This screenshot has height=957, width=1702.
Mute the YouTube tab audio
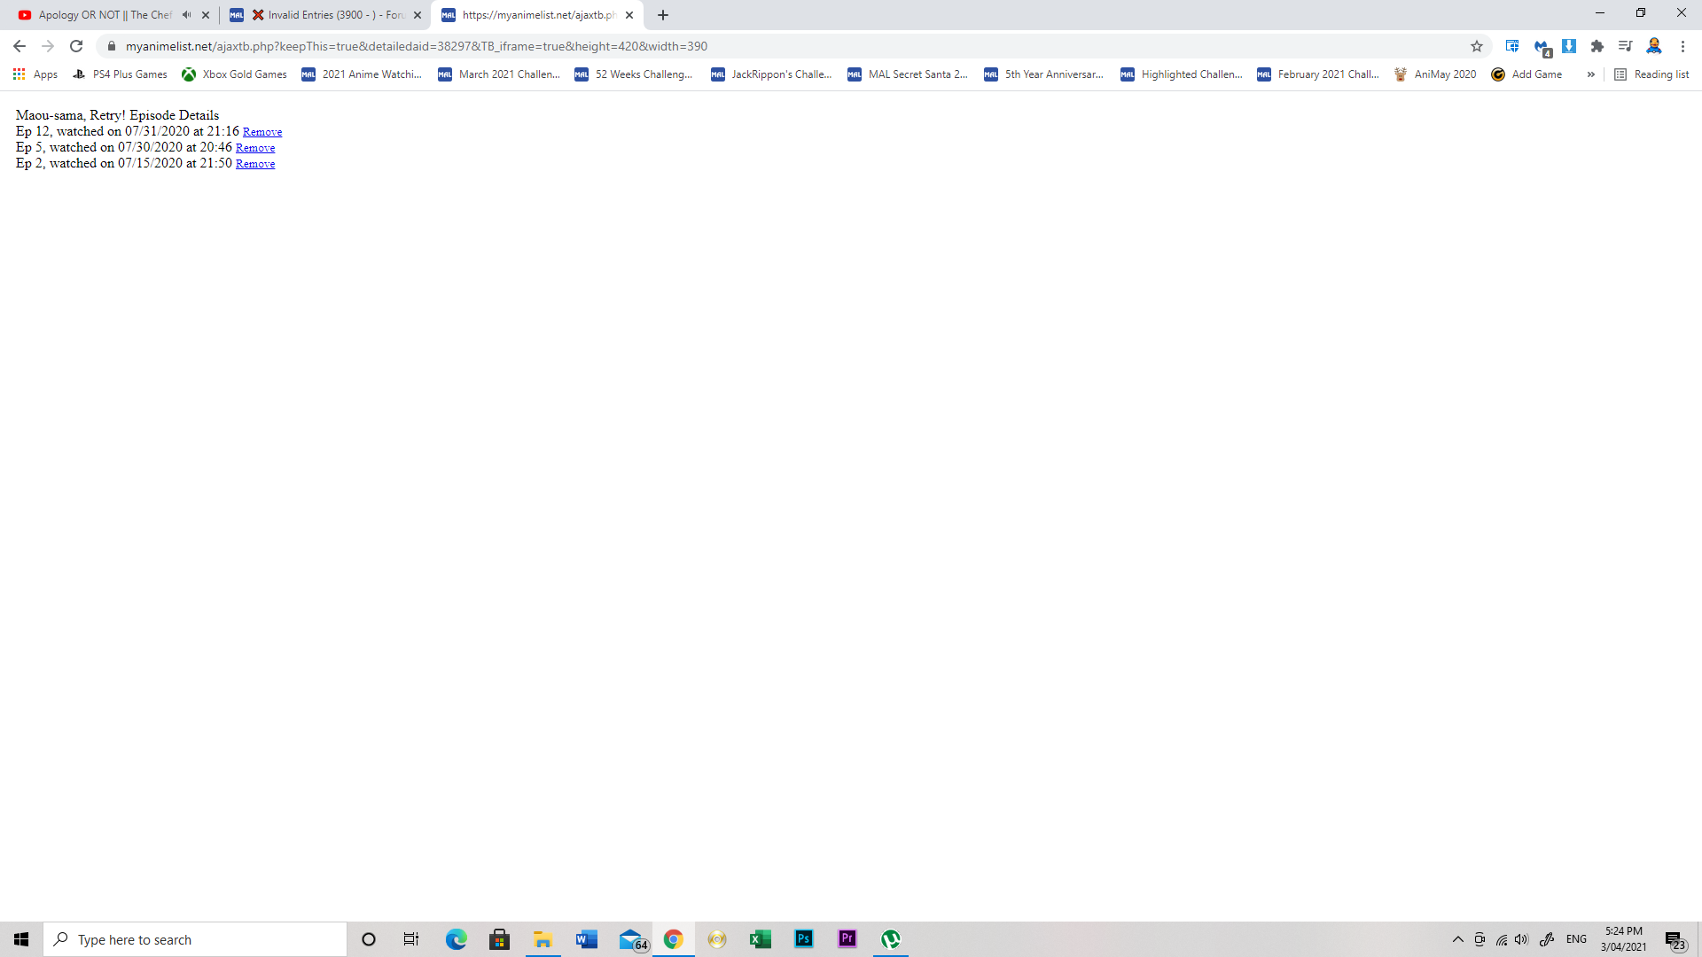(x=186, y=15)
